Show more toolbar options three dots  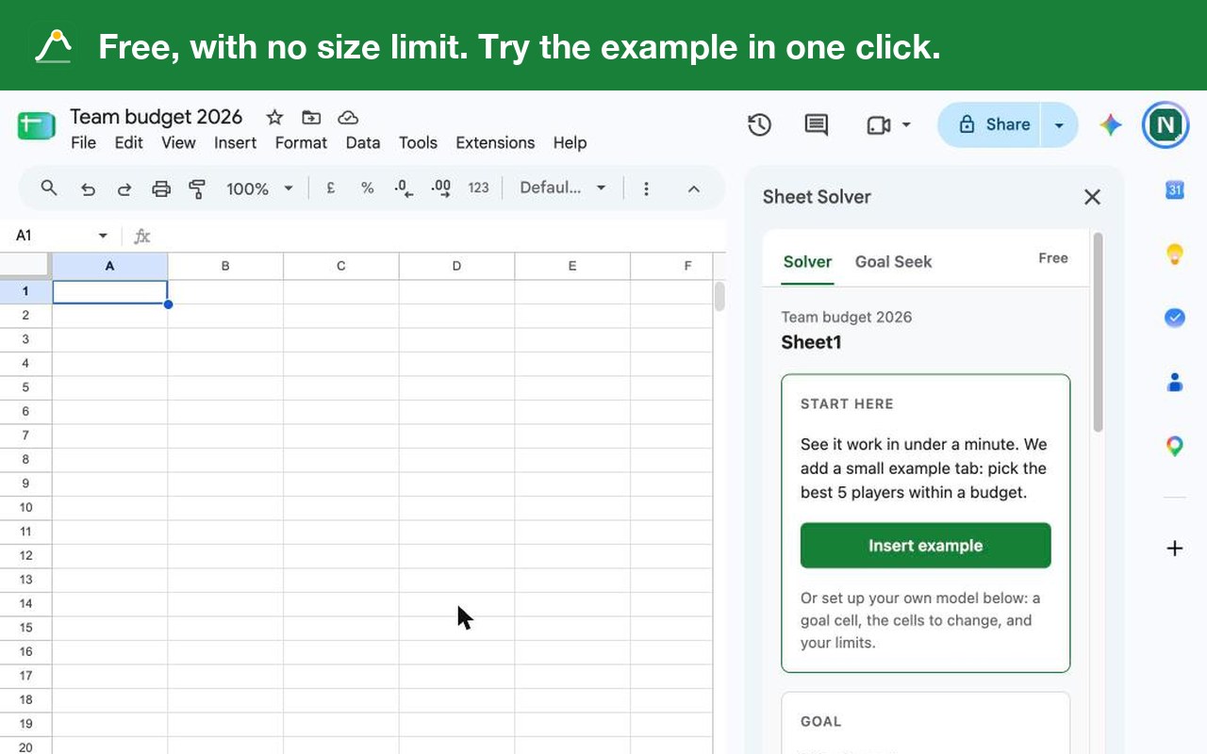646,188
